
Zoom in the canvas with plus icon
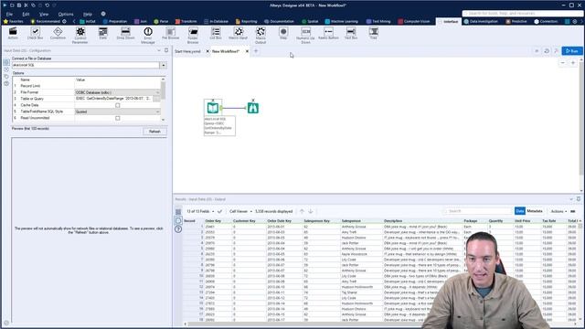point(573,63)
